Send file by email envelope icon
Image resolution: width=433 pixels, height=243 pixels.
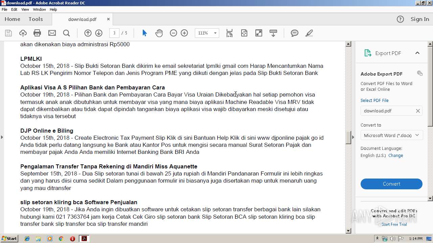click(52, 33)
